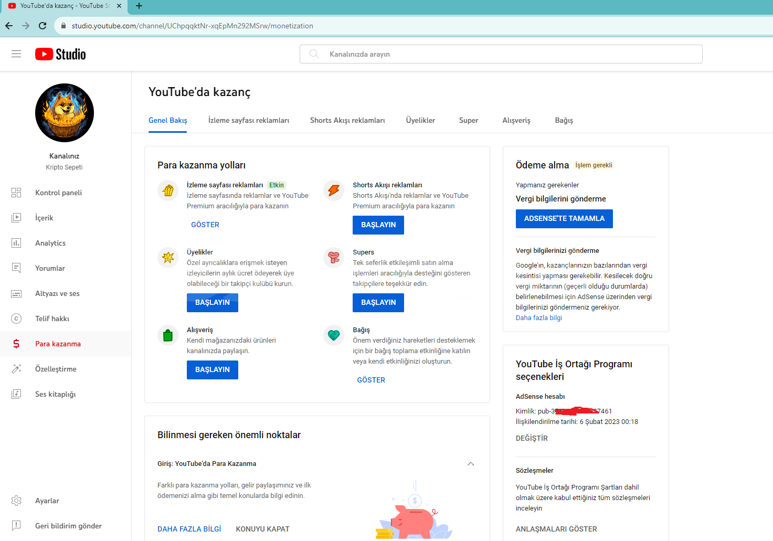Open the İçerik content icon

pos(16,218)
